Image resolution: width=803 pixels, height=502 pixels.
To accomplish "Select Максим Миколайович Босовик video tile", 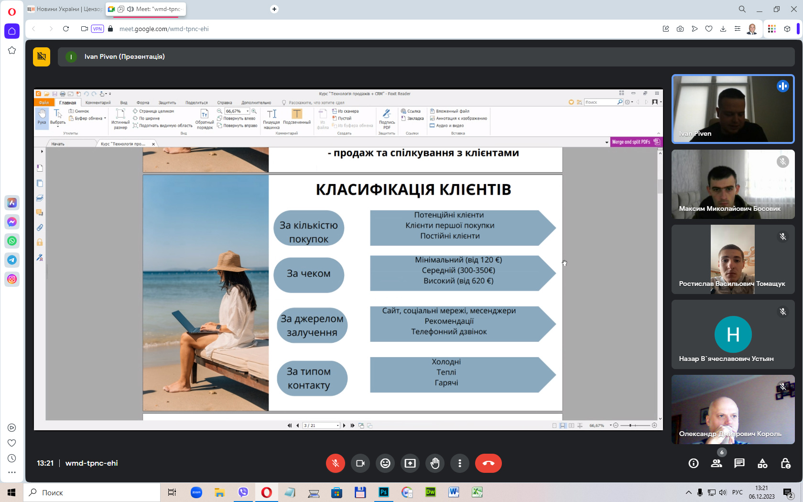I will [x=733, y=184].
